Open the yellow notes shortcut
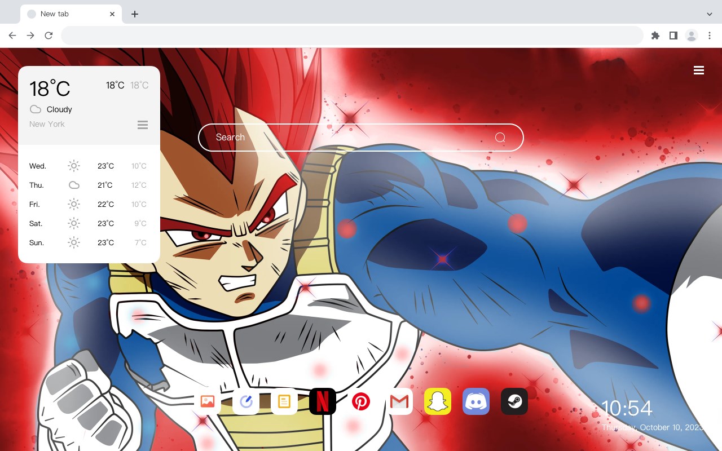Viewport: 722px width, 451px height. tap(284, 401)
